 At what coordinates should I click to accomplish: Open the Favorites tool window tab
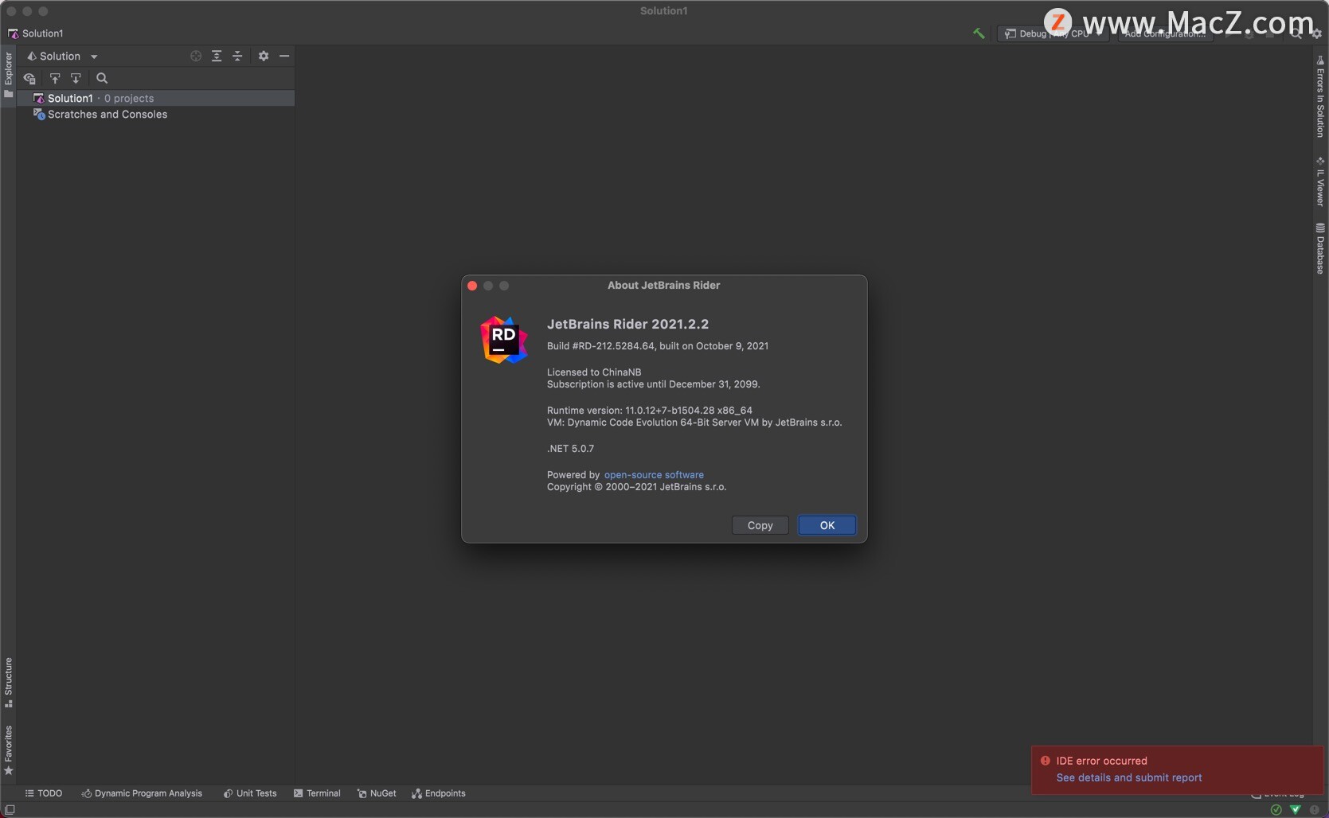pos(8,750)
